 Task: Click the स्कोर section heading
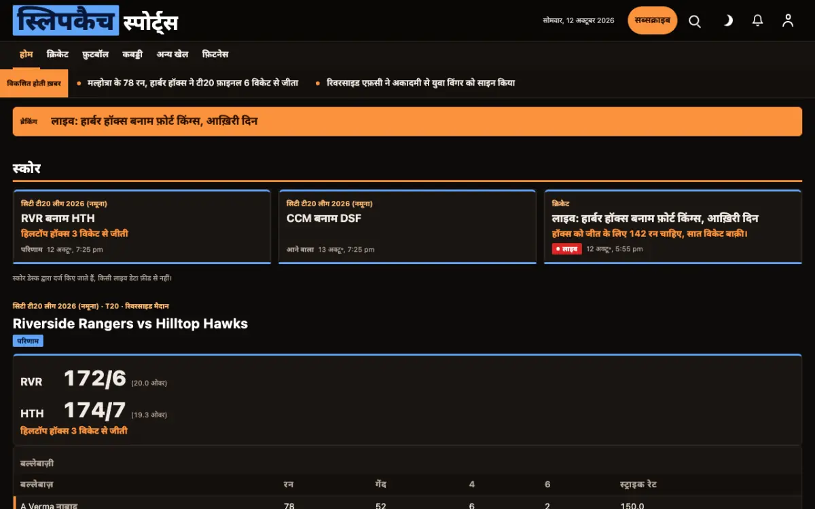point(26,168)
